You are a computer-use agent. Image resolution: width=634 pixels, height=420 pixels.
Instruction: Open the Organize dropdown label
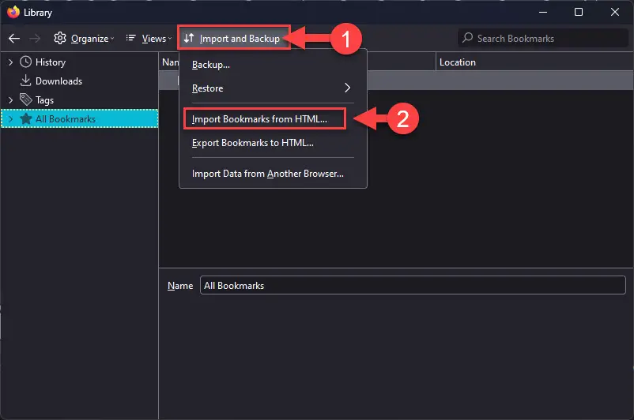coord(90,39)
